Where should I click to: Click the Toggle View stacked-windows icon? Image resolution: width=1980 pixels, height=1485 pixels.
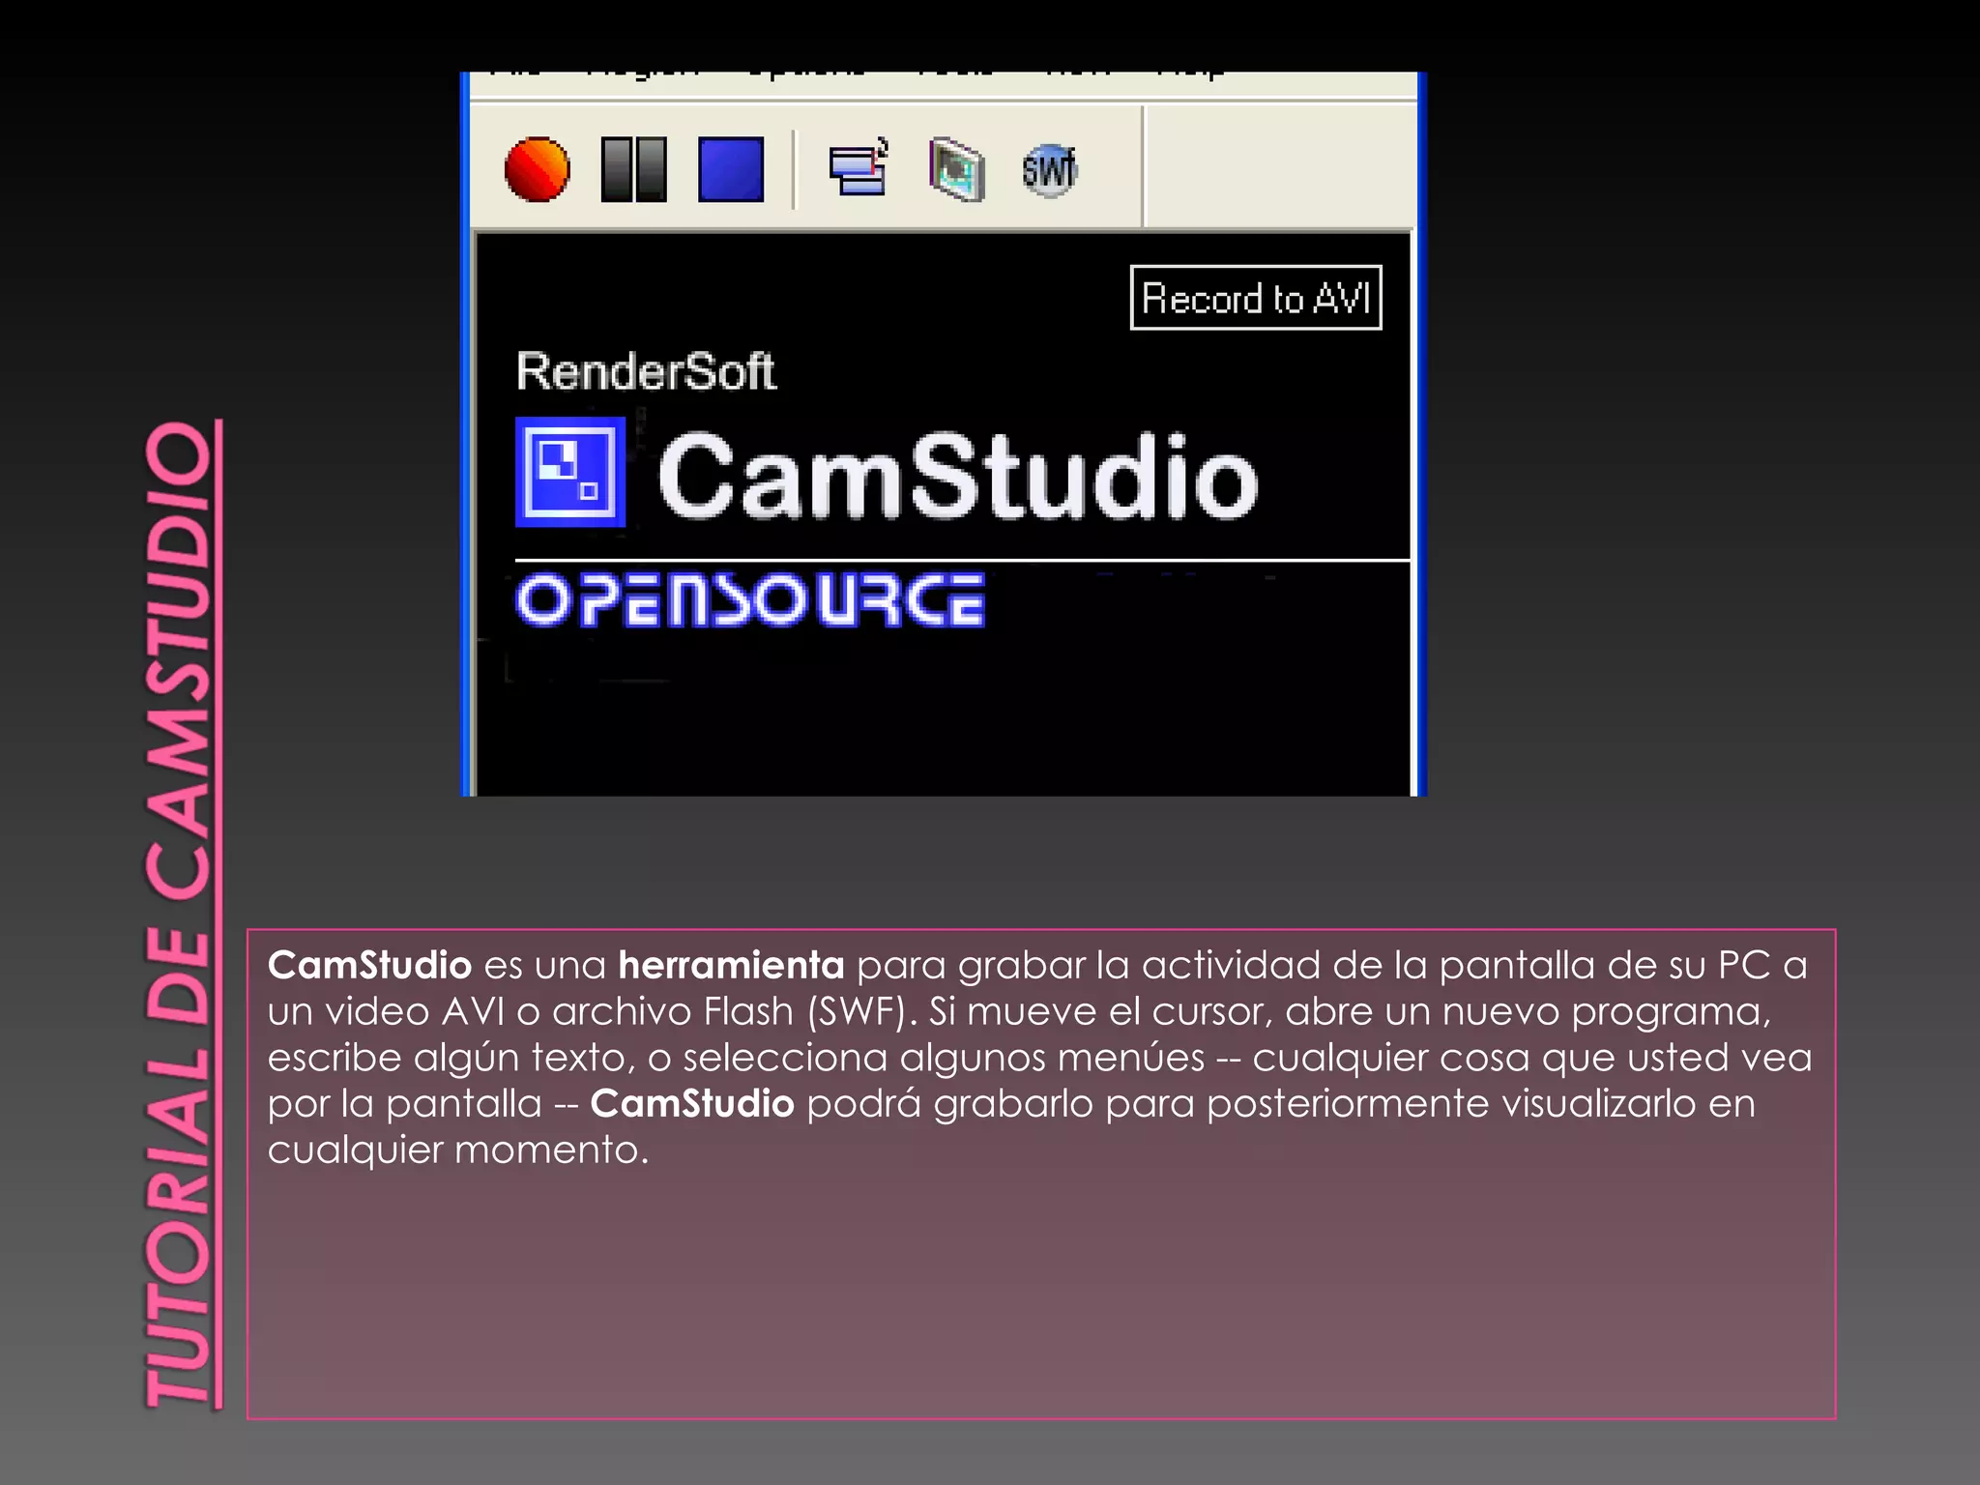[x=859, y=168]
